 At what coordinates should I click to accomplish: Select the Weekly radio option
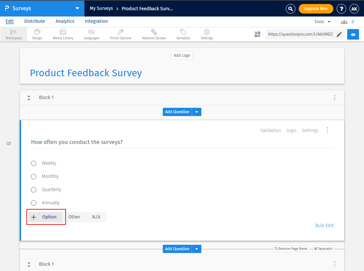(x=33, y=163)
